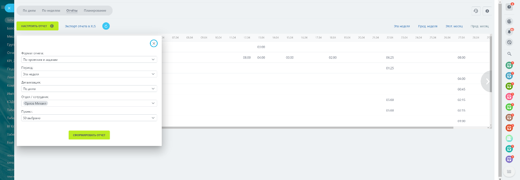Click the large right arrow beside the table
Image resolution: width=520 pixels, height=180 pixels.
487,81
